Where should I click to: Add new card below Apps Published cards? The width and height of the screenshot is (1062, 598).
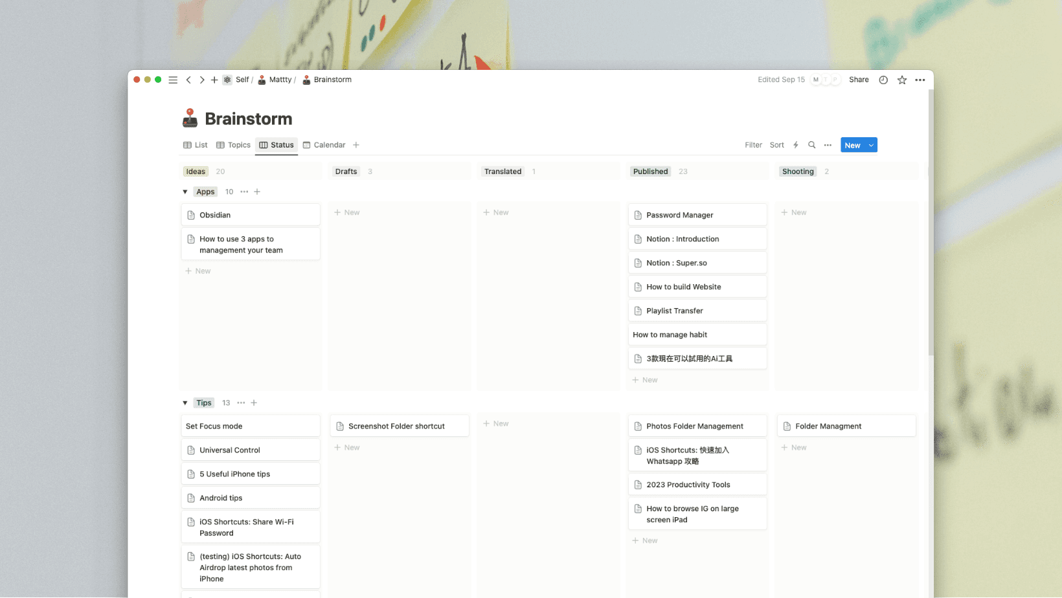click(x=645, y=380)
